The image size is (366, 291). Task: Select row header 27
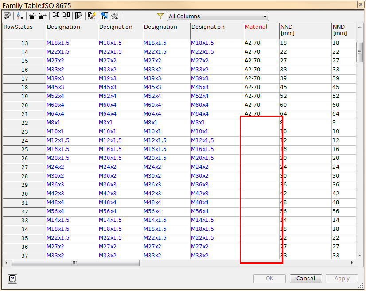pos(24,167)
